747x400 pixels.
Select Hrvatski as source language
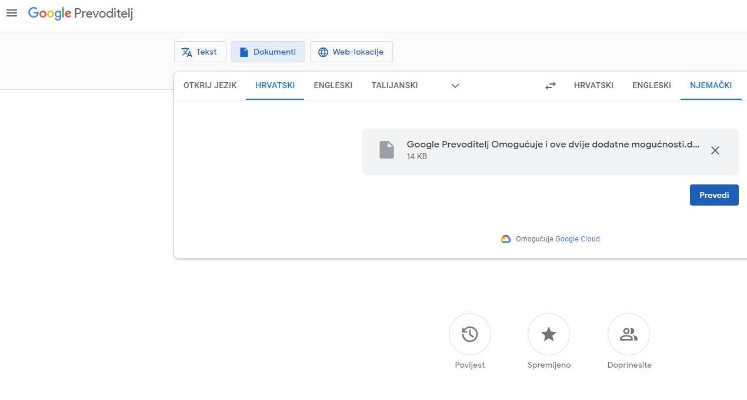point(275,85)
